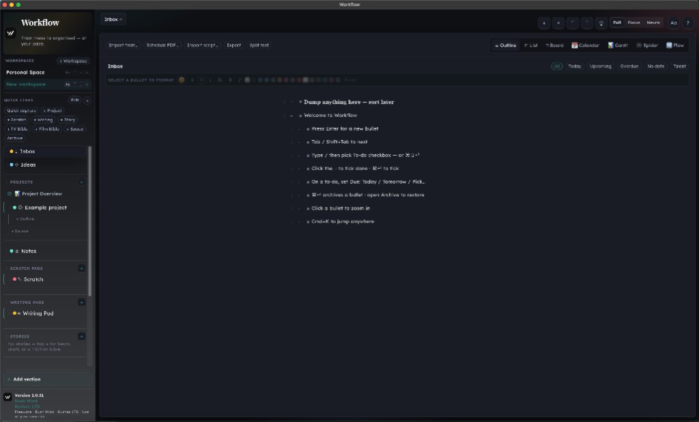Open the 'Import from...' menu
The image size is (699, 422).
coord(123,46)
